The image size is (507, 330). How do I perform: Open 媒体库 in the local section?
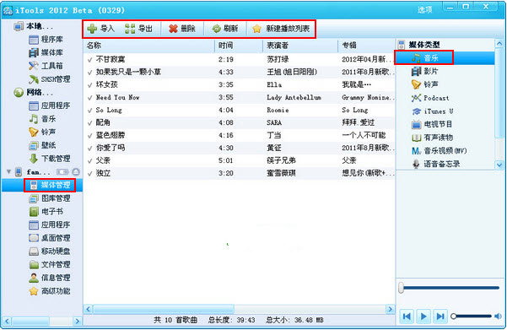[46, 52]
